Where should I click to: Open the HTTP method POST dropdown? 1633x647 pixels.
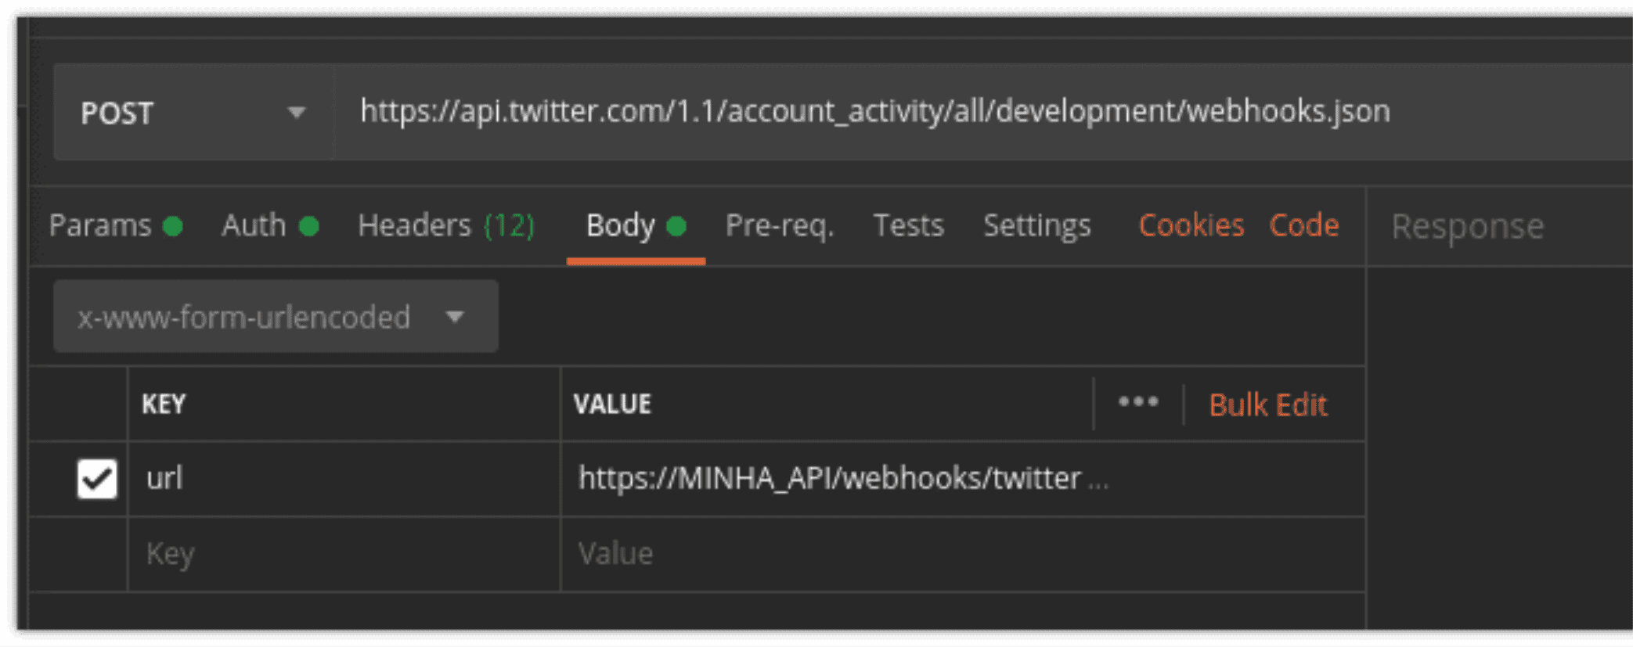click(193, 113)
